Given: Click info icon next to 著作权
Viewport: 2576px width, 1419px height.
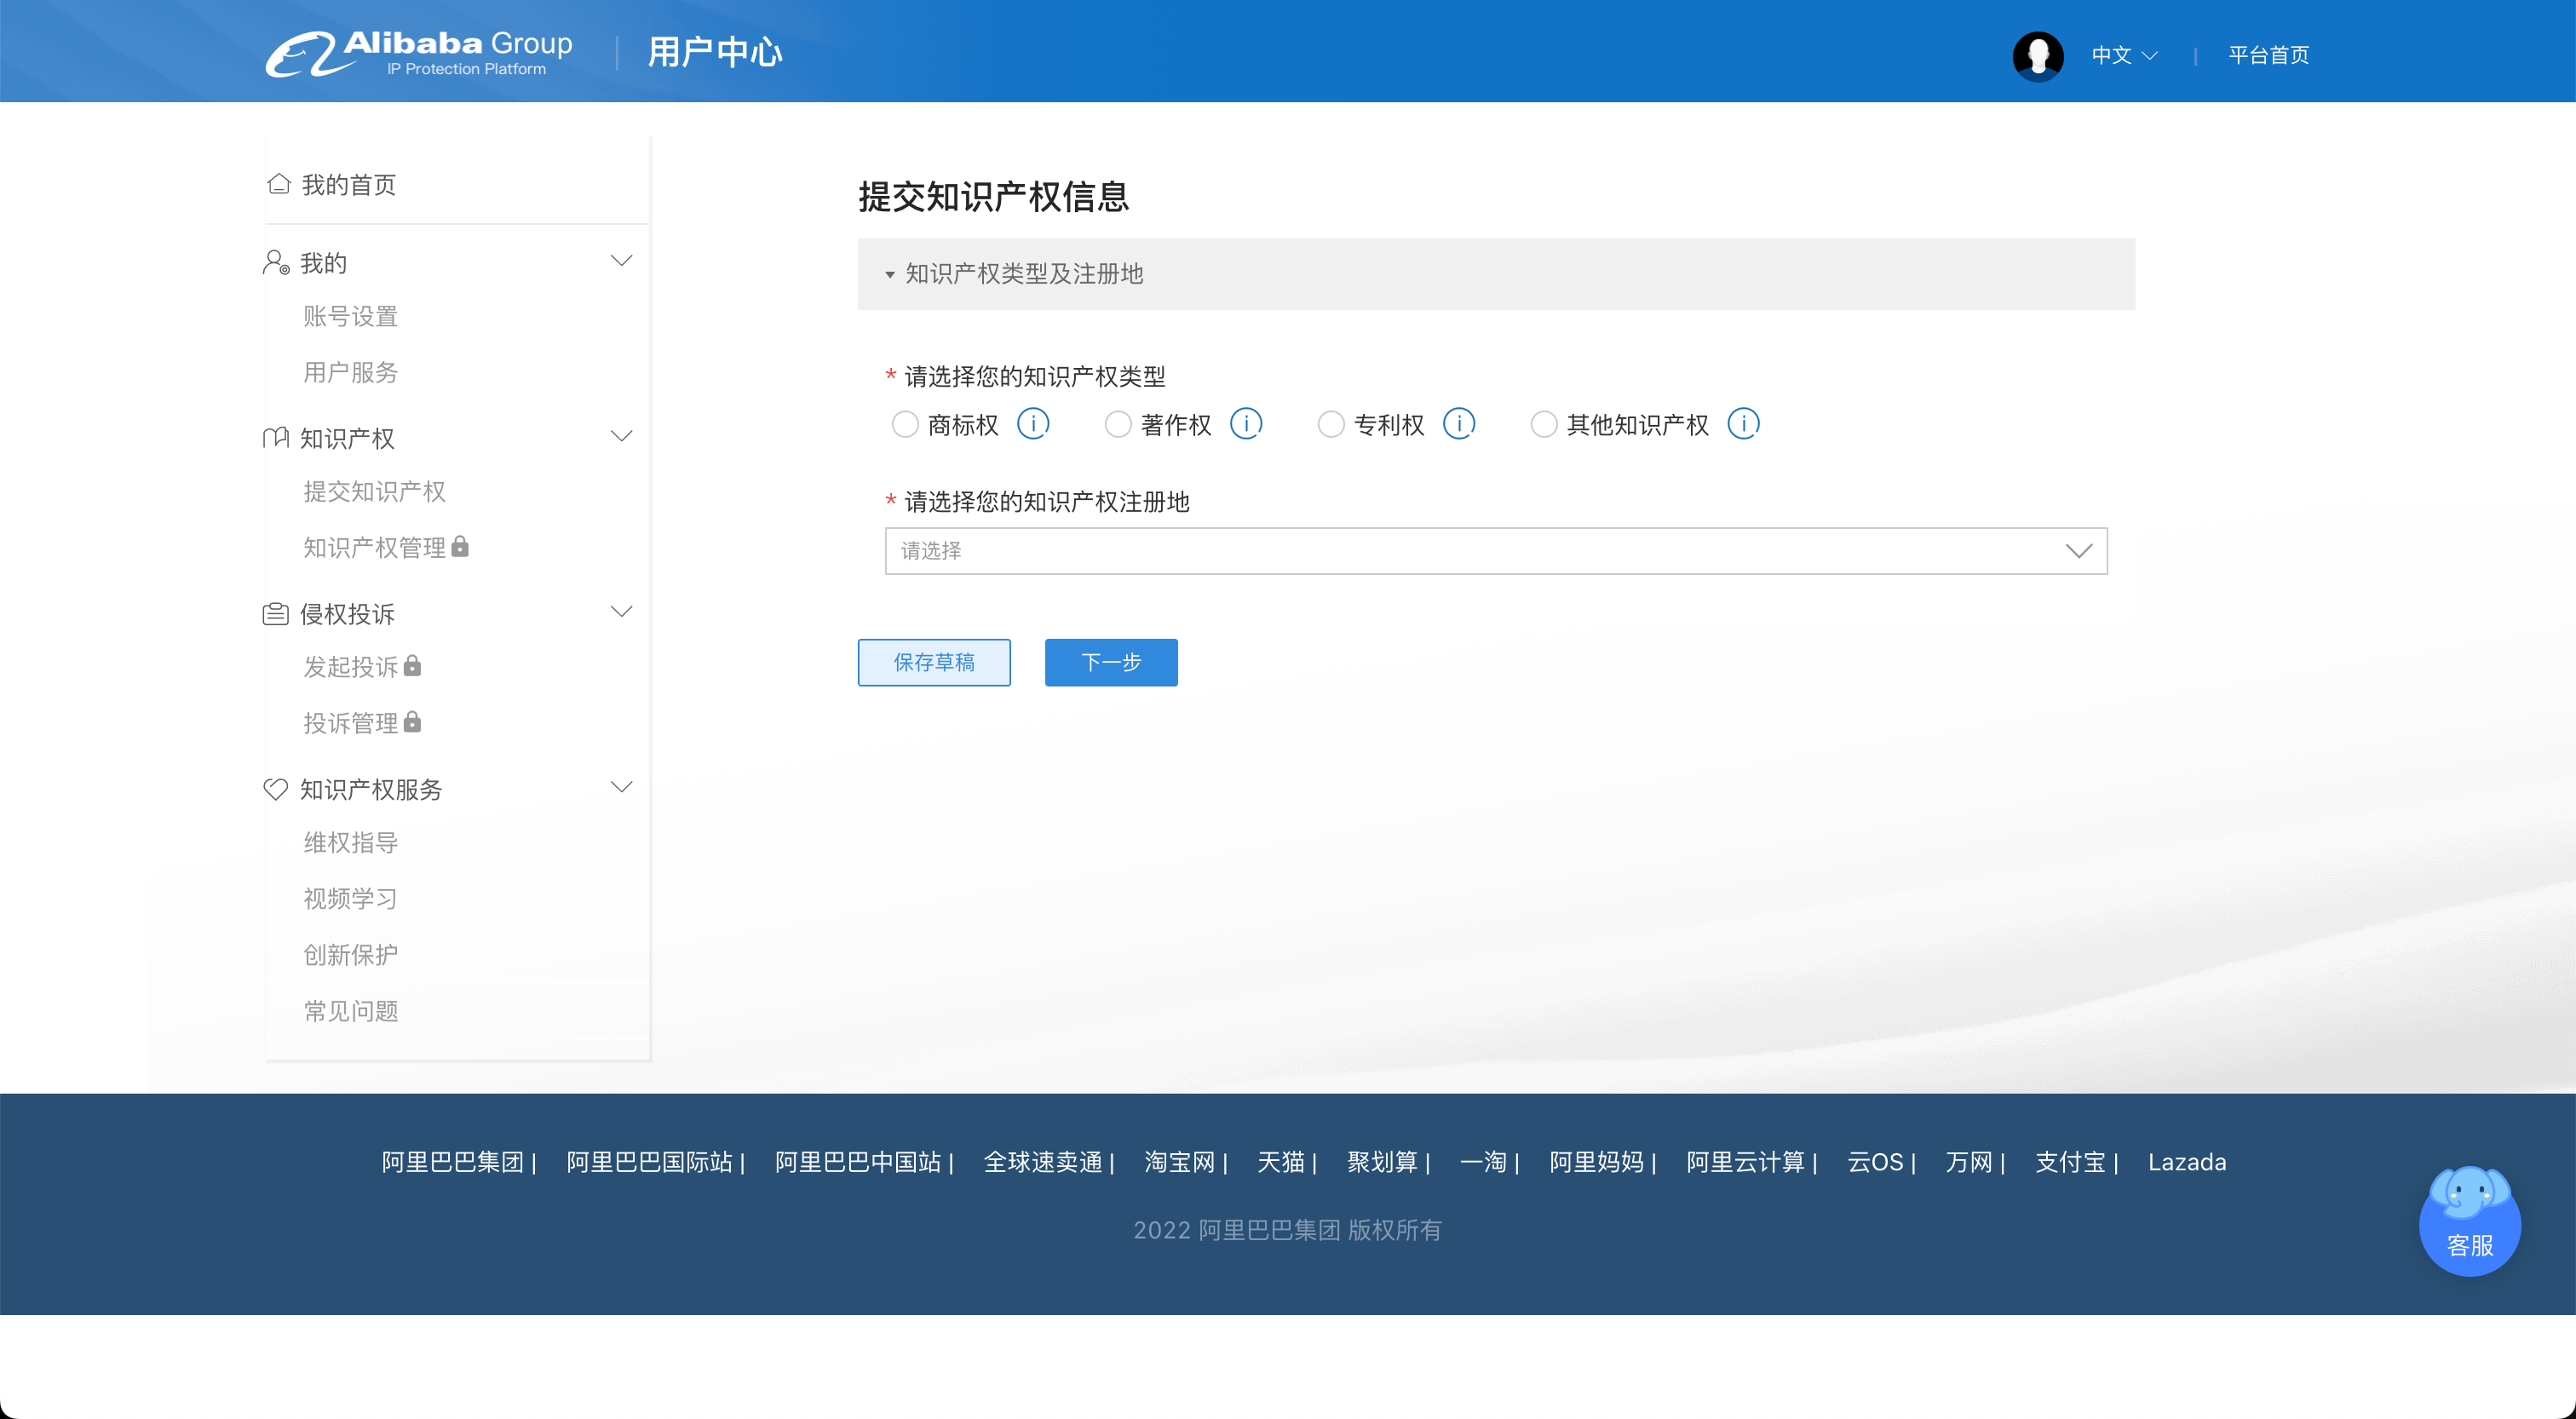Looking at the screenshot, I should [x=1245, y=424].
